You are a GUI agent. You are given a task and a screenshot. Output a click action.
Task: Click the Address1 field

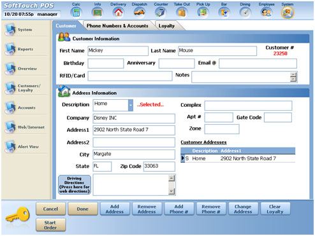(134, 130)
